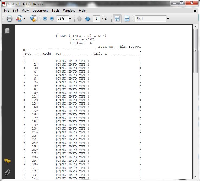Close the document with menu bar X

[195, 11]
